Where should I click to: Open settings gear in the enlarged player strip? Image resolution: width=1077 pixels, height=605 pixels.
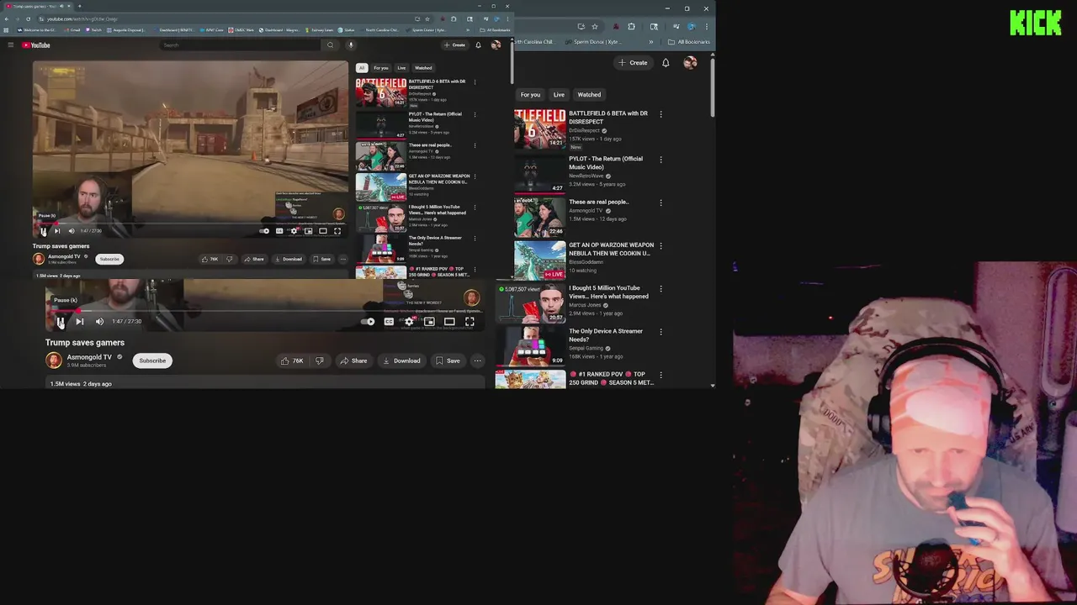point(409,321)
